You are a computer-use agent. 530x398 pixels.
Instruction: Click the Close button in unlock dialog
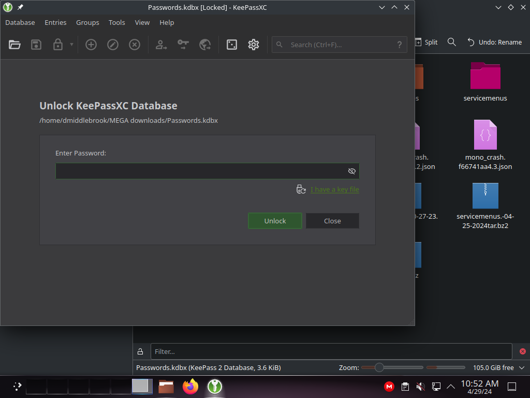(332, 221)
